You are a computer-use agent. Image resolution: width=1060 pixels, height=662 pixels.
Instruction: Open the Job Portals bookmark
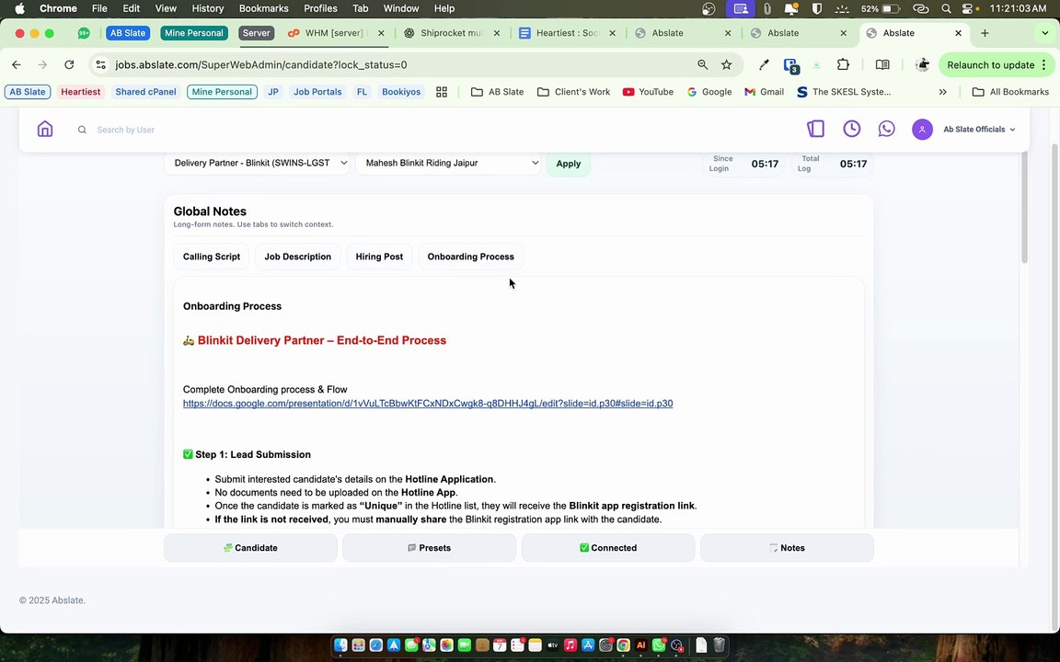(x=317, y=92)
